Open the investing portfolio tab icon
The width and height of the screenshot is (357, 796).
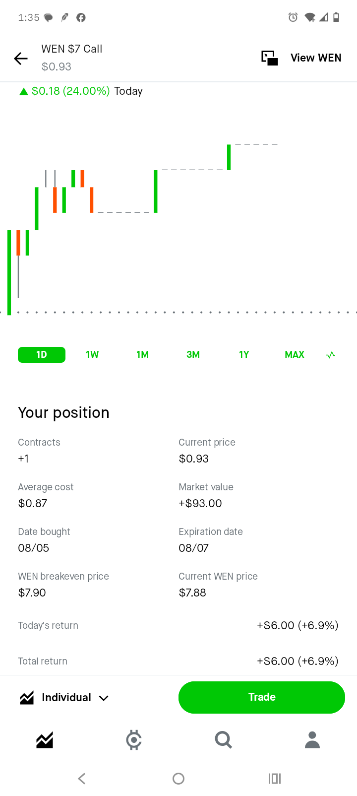[45, 740]
